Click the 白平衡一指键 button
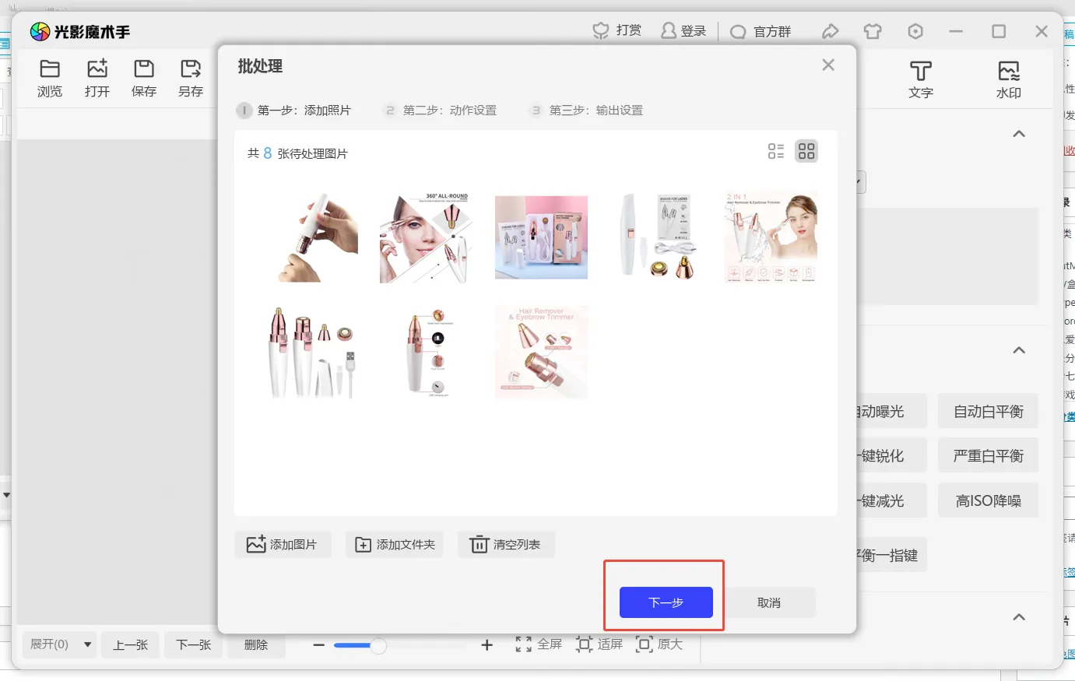Viewport: 1075px width, 681px height. pyautogui.click(x=891, y=555)
